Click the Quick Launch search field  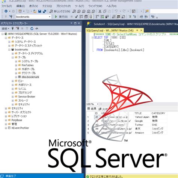point(164,11)
